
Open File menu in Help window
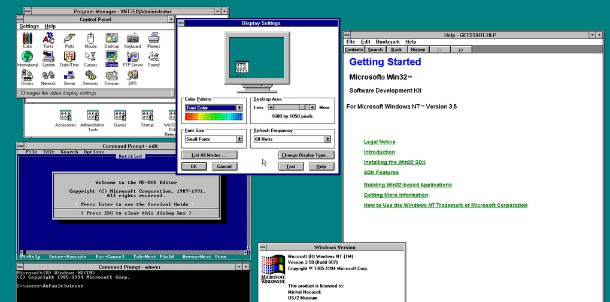[x=351, y=41]
